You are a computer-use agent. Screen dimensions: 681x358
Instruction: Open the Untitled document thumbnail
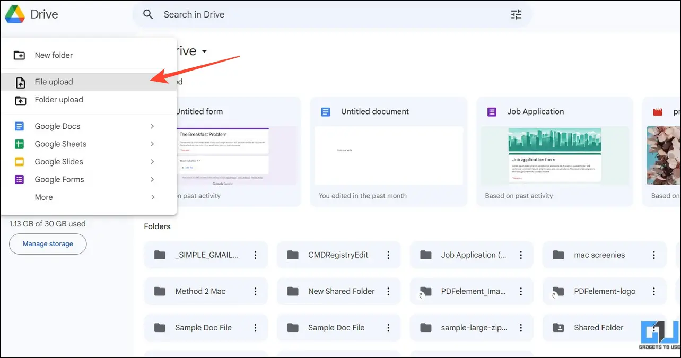389,155
